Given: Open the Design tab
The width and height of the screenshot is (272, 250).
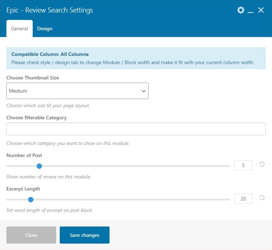Looking at the screenshot, I should [45, 28].
